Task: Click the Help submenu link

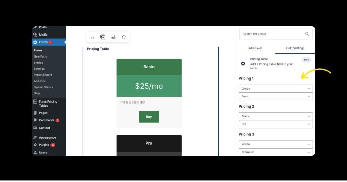Action: coord(37,93)
